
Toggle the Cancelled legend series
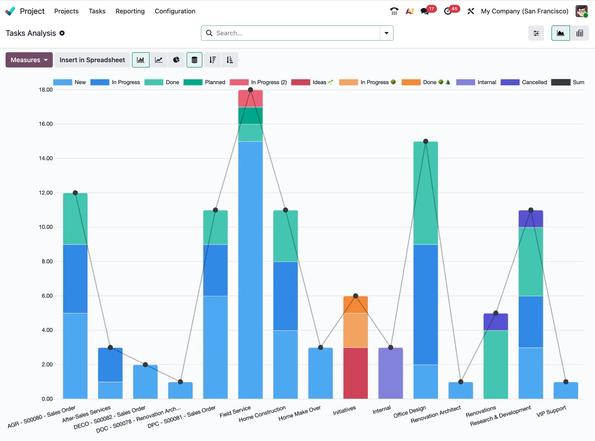[534, 82]
